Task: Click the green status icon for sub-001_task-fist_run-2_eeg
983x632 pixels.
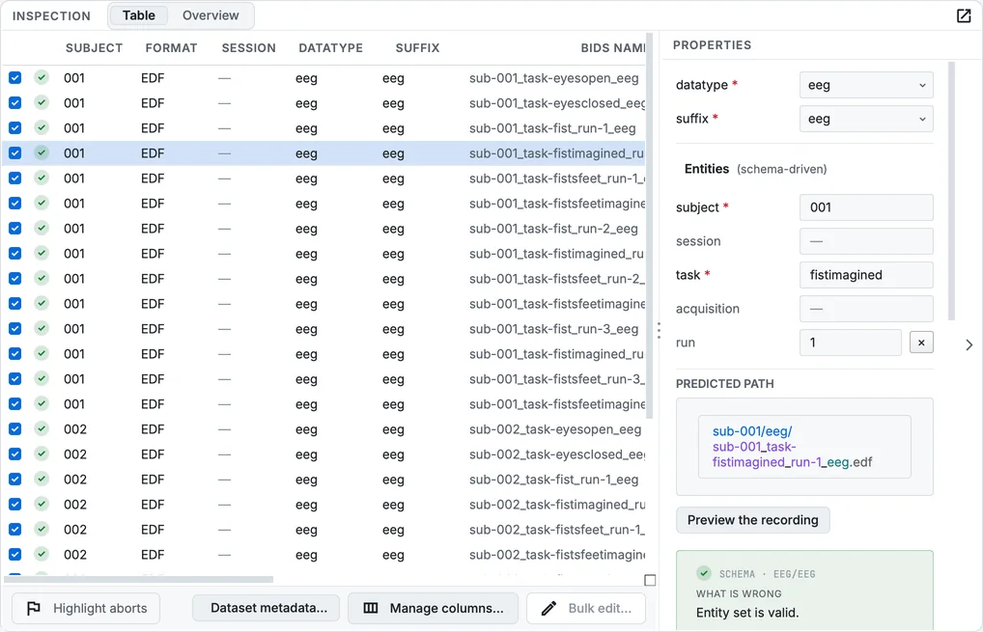Action: pyautogui.click(x=42, y=228)
